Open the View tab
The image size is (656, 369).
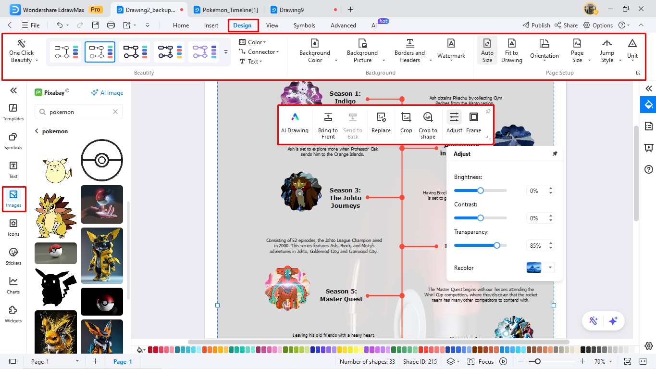(272, 25)
